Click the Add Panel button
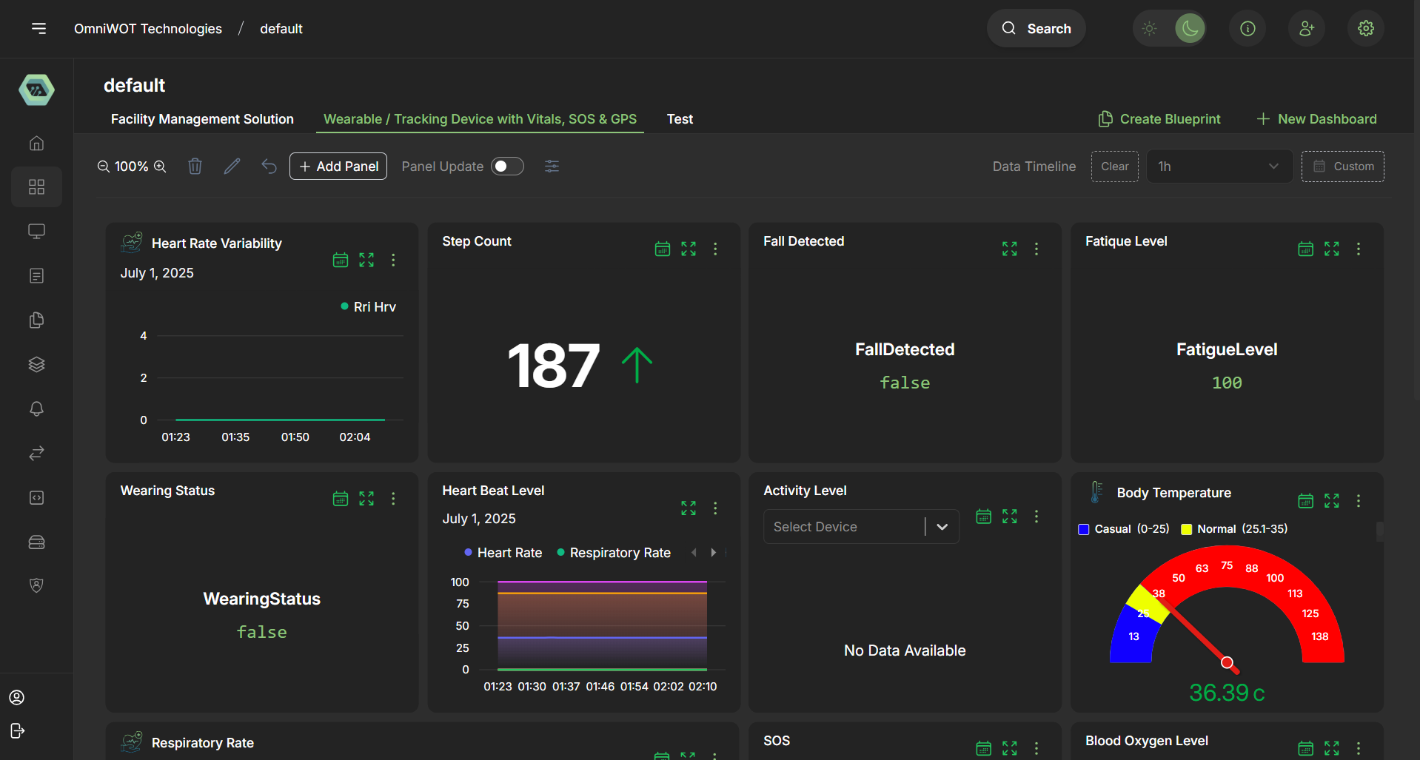This screenshot has height=760, width=1420. [x=338, y=166]
